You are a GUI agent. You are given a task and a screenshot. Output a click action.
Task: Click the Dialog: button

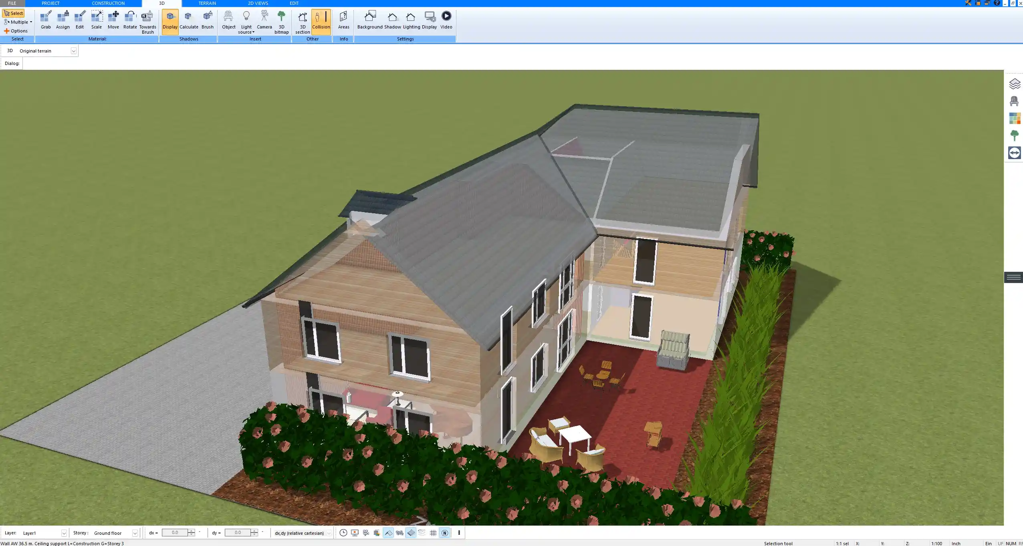[12, 63]
